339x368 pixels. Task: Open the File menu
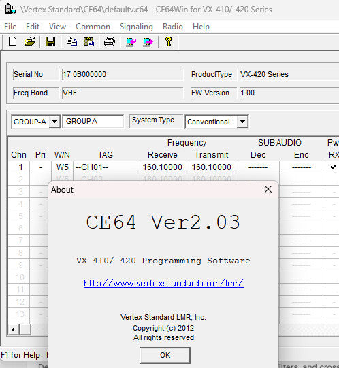tap(10, 27)
